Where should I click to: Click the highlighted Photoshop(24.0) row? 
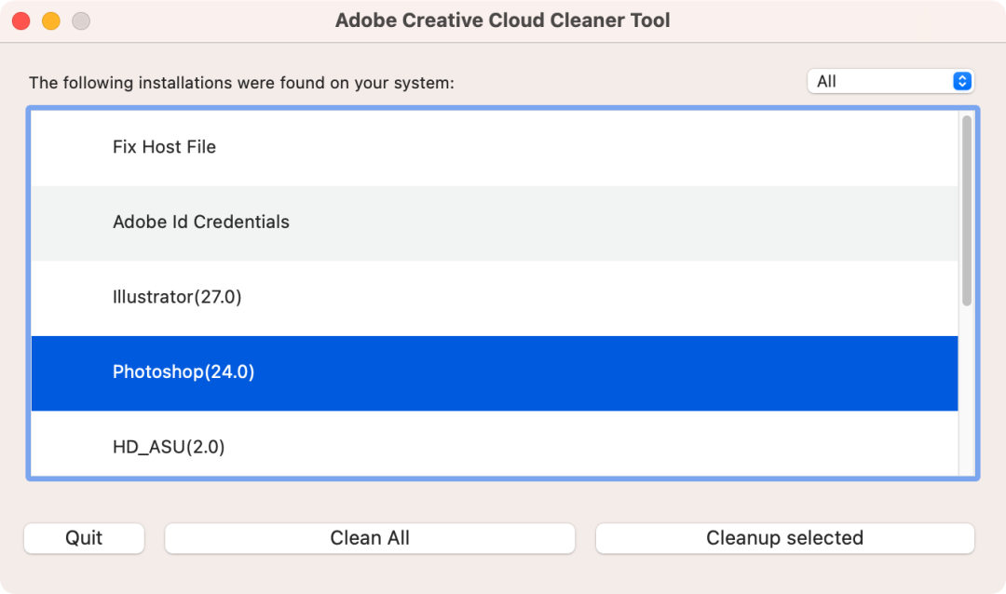(x=495, y=373)
